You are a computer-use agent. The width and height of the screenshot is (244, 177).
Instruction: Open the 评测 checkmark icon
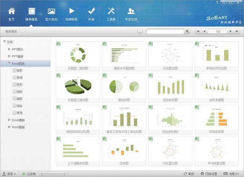[x=91, y=11]
